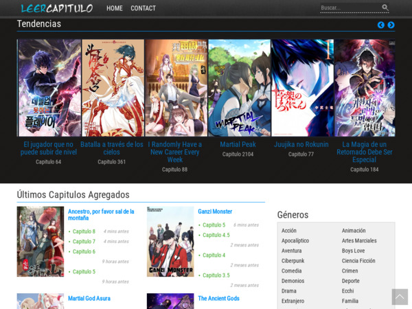This screenshot has width=412, height=309.
Task: Open the CONTACT menu item
Action: [144, 8]
